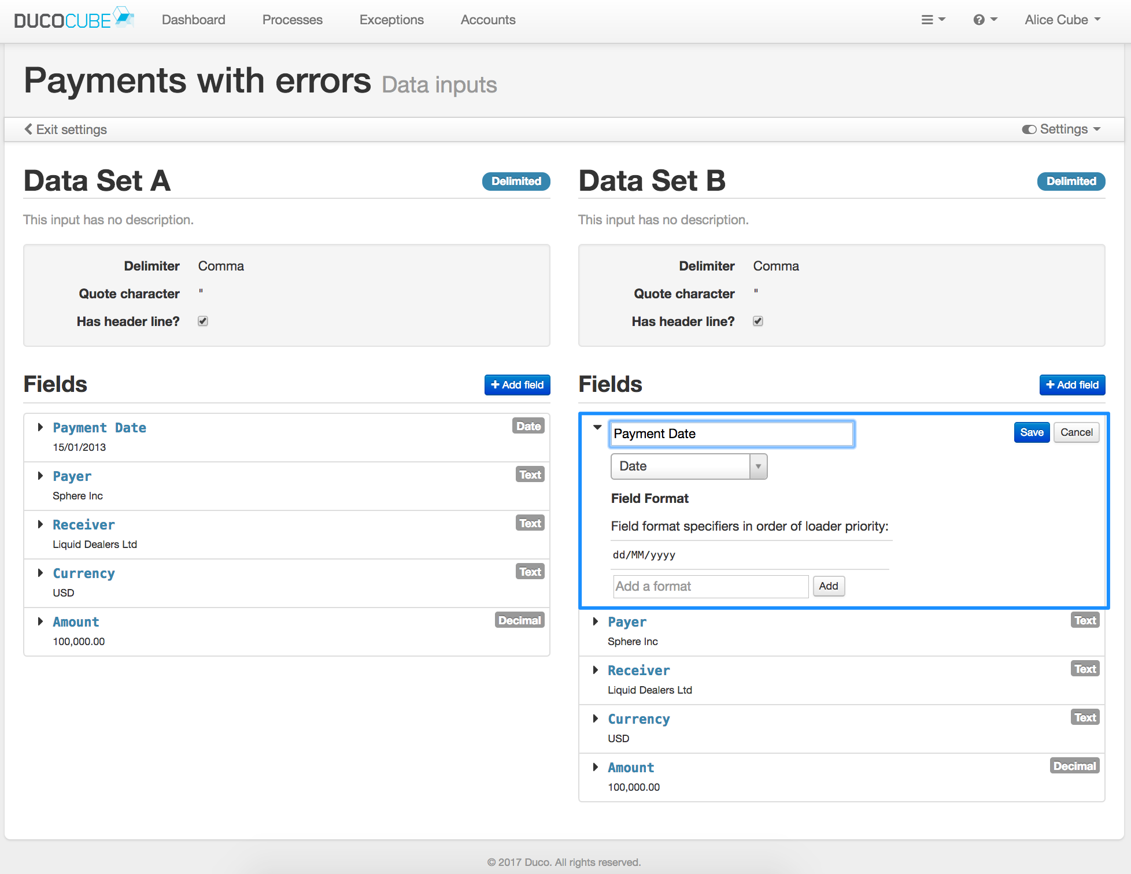Click the Delimited badge for Data Set B
1131x874 pixels.
(x=1071, y=181)
